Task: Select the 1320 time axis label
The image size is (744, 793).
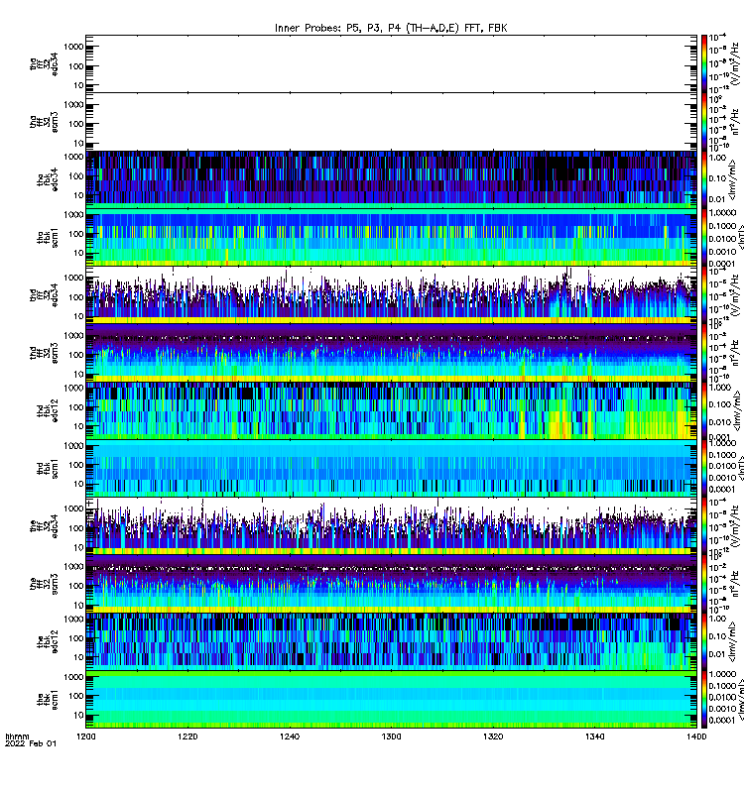Action: [x=493, y=736]
